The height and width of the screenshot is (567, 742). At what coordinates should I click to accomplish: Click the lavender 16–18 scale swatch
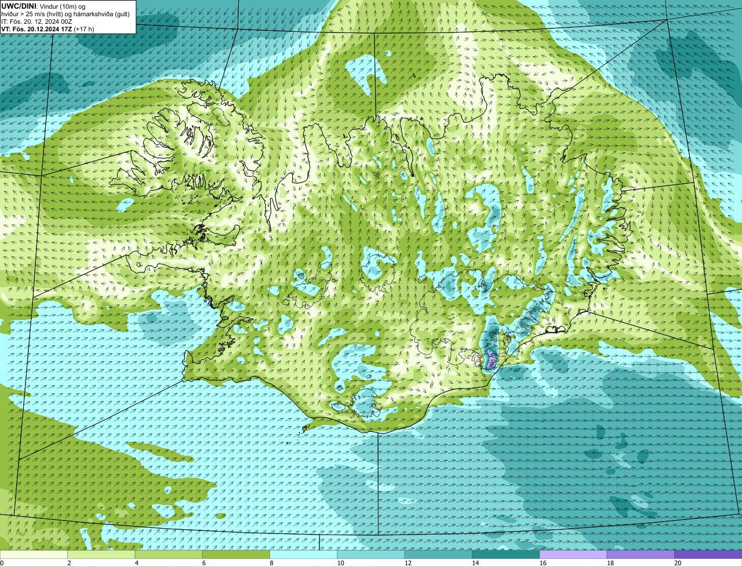[x=573, y=554]
